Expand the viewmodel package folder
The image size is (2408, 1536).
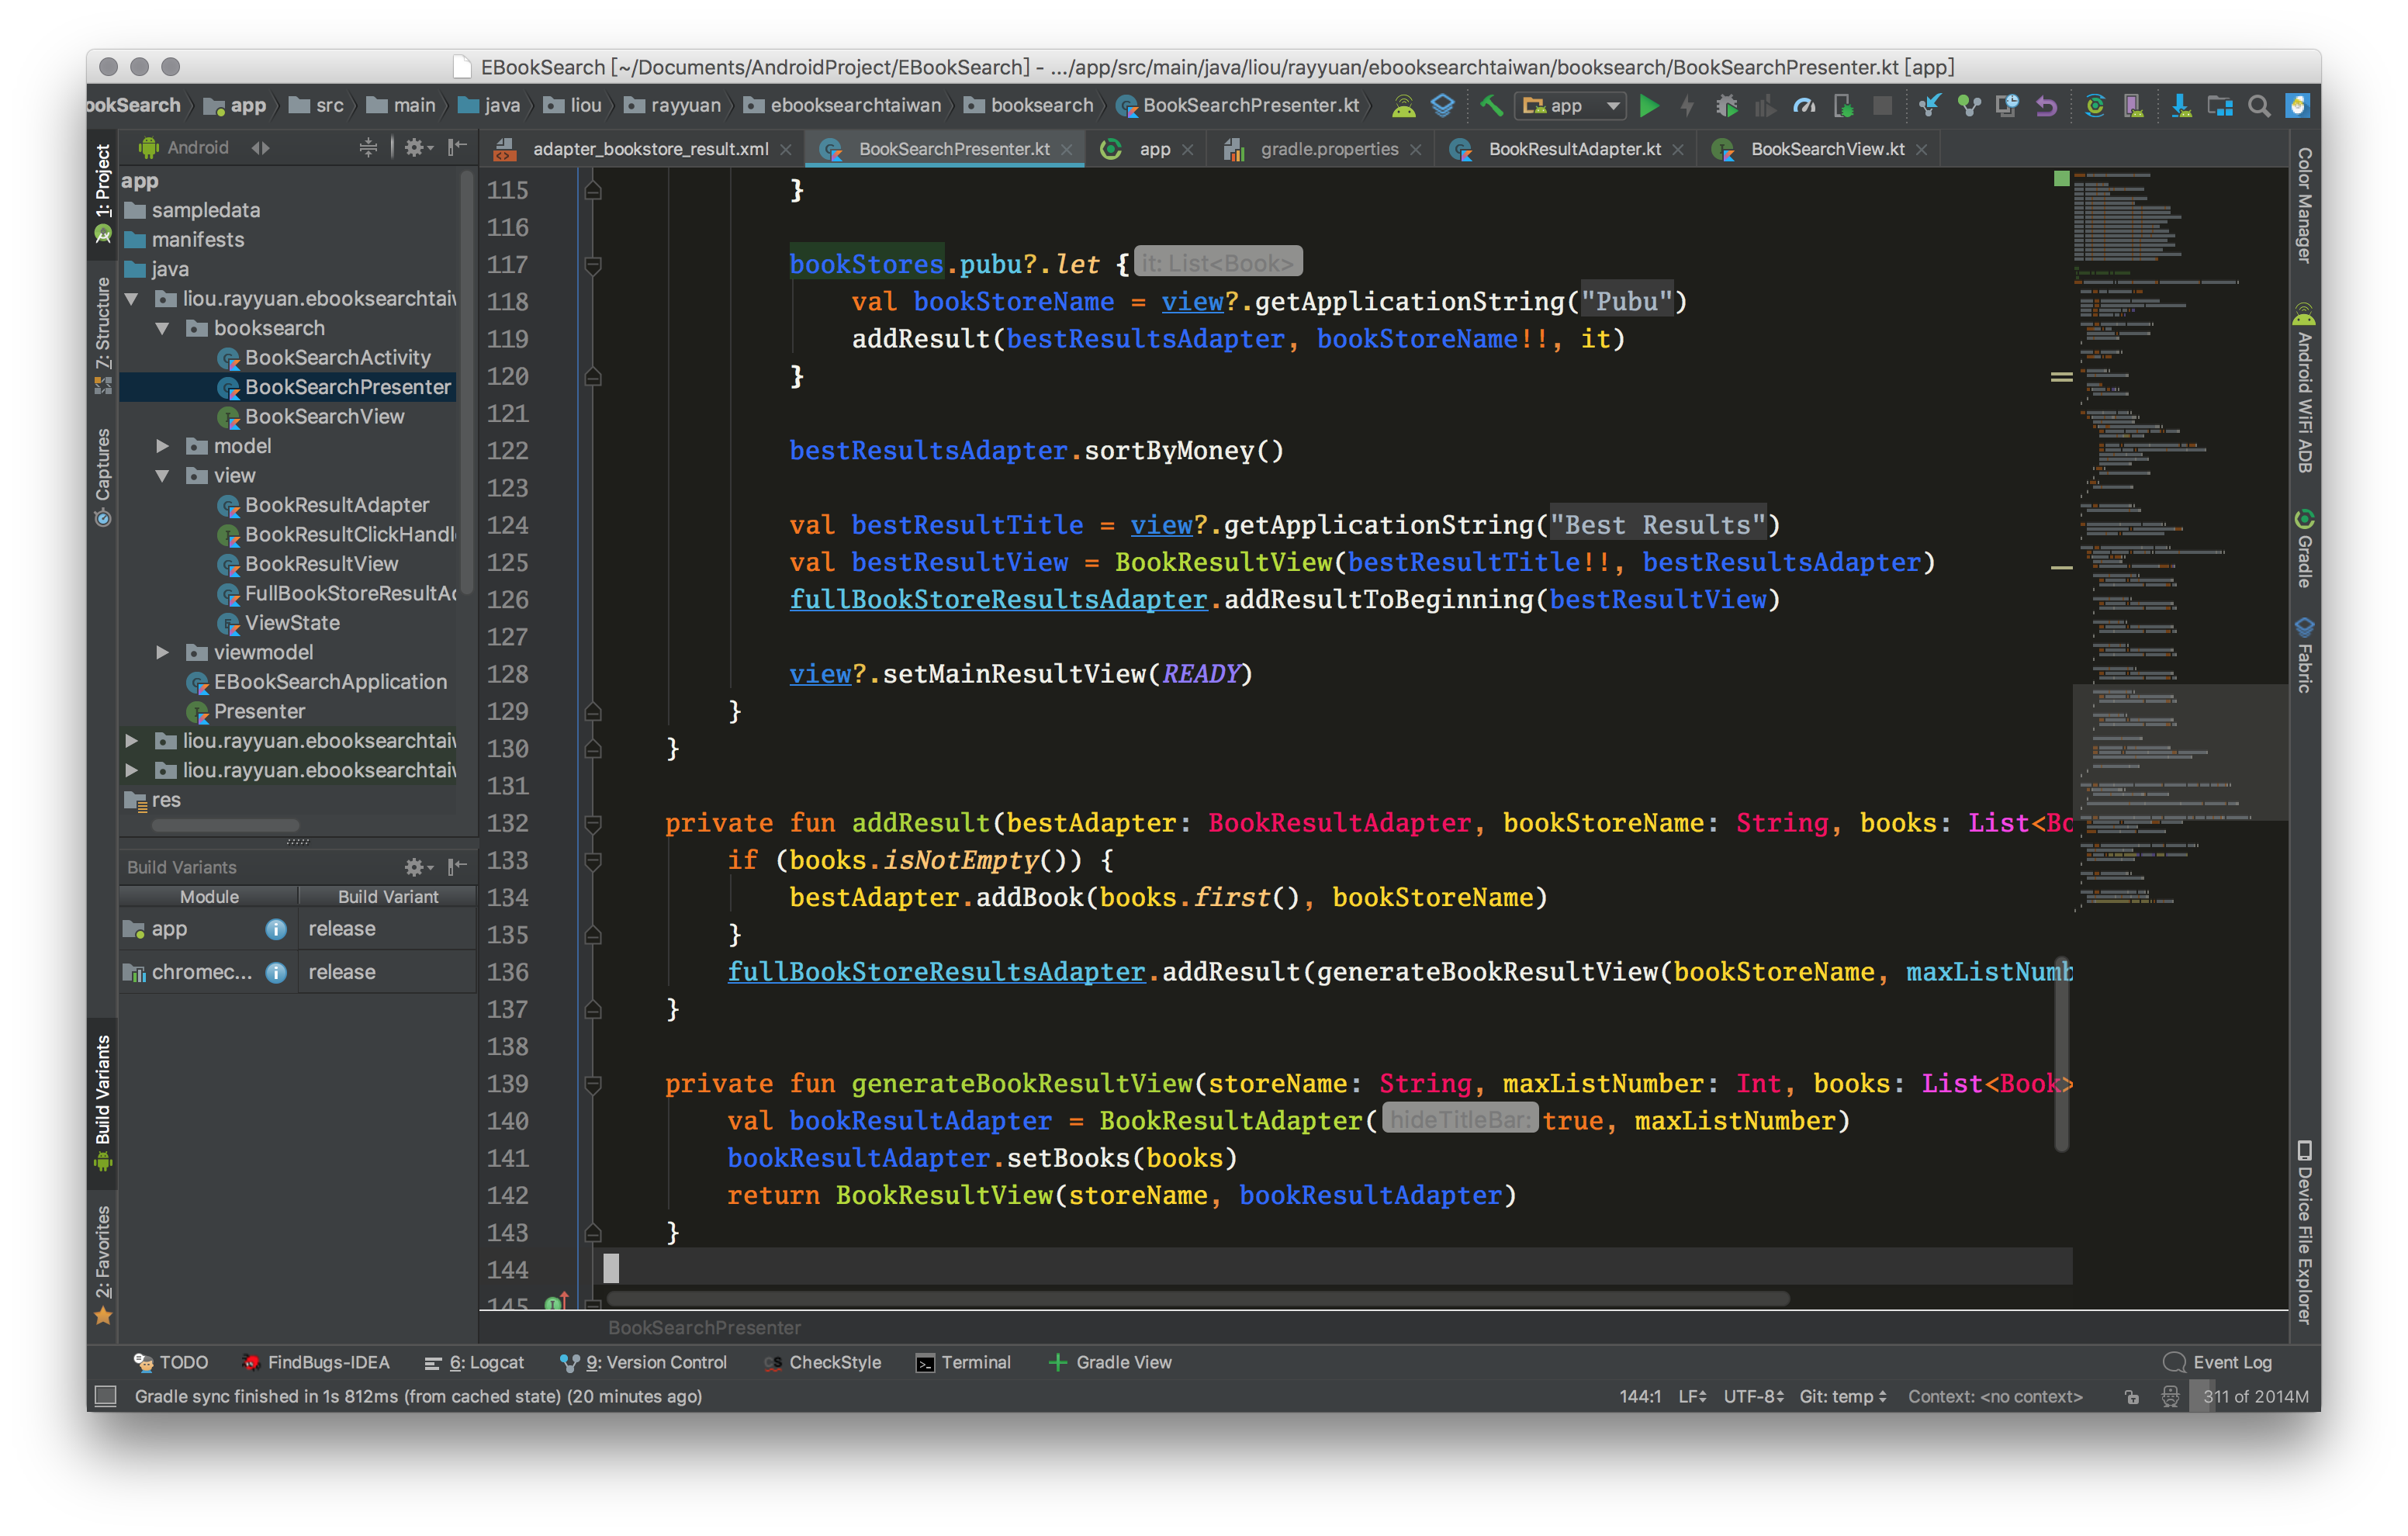tap(162, 652)
